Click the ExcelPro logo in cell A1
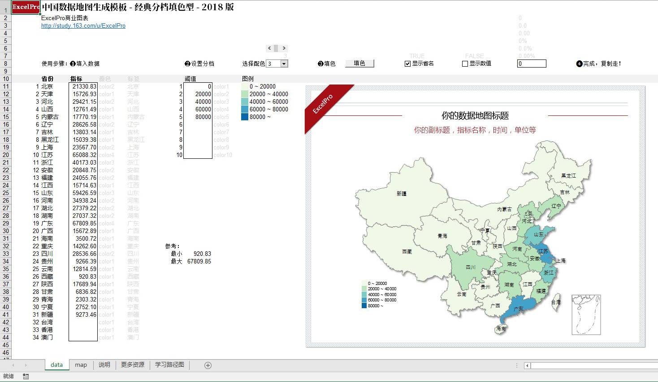Screen dimensions: 658x382 25,7
